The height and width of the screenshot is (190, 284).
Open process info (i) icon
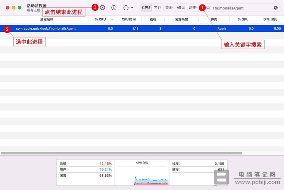(114, 8)
